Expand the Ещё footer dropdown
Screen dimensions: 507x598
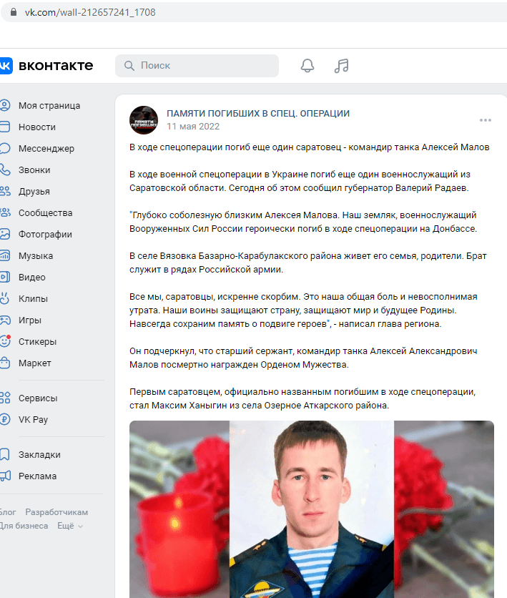click(70, 526)
